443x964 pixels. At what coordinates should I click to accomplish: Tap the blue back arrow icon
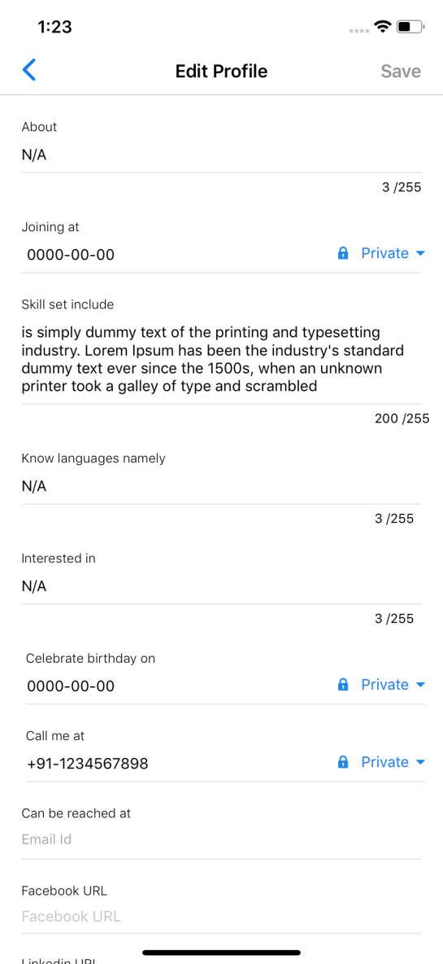click(x=28, y=70)
